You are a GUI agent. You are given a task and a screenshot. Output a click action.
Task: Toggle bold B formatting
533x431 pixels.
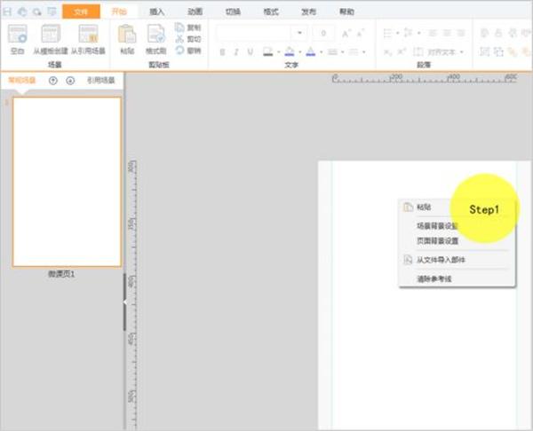[x=222, y=52]
